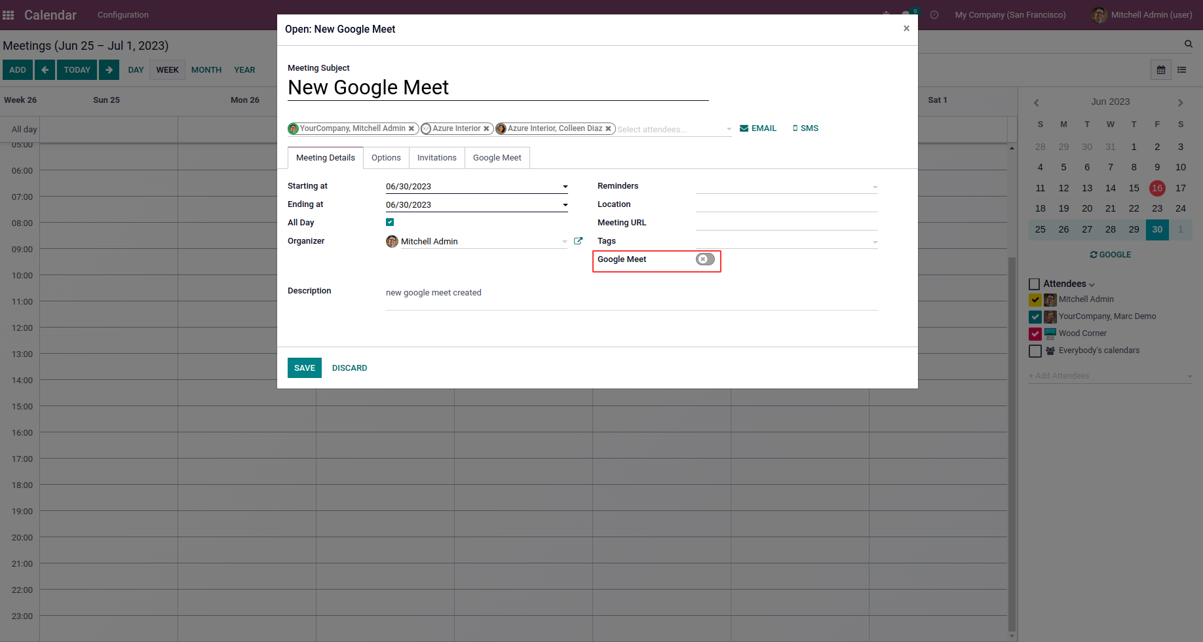This screenshot has height=642, width=1203.
Task: Toggle the Google Meet switch
Action: point(705,259)
